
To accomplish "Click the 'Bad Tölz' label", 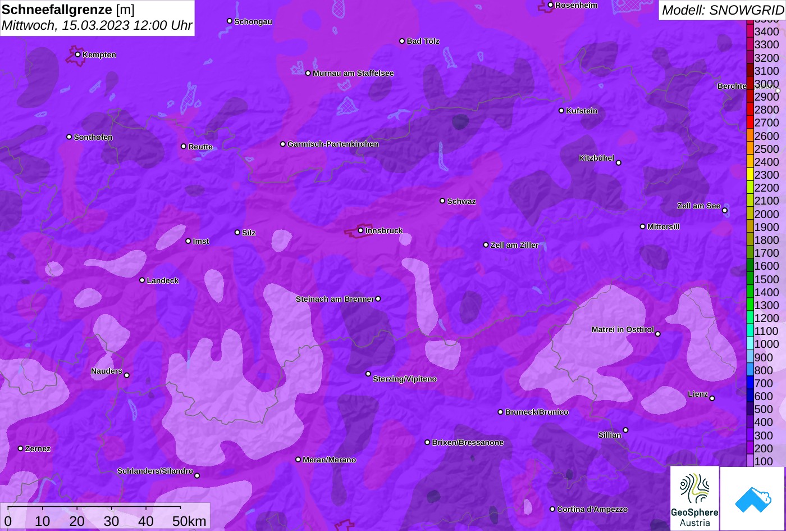I will [423, 41].
